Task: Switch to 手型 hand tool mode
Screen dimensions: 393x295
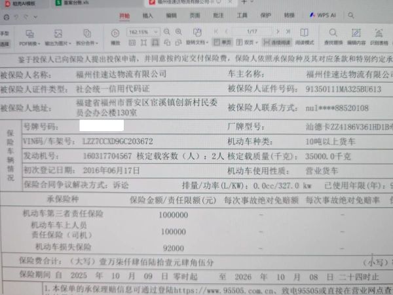Action: 5,33
